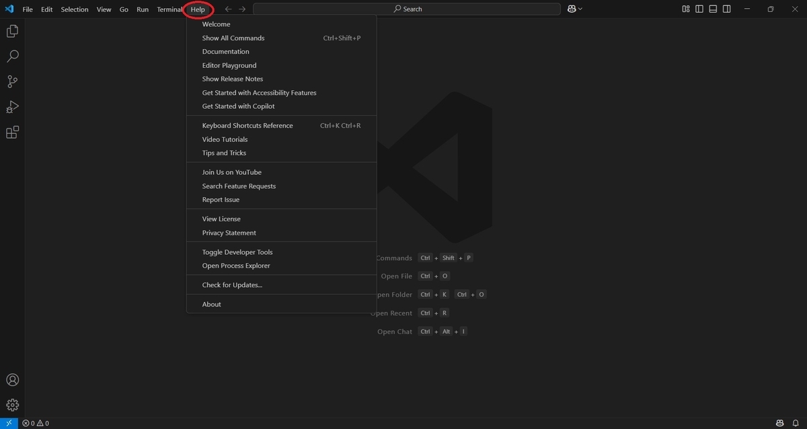Click the Search command center field

coord(407,9)
